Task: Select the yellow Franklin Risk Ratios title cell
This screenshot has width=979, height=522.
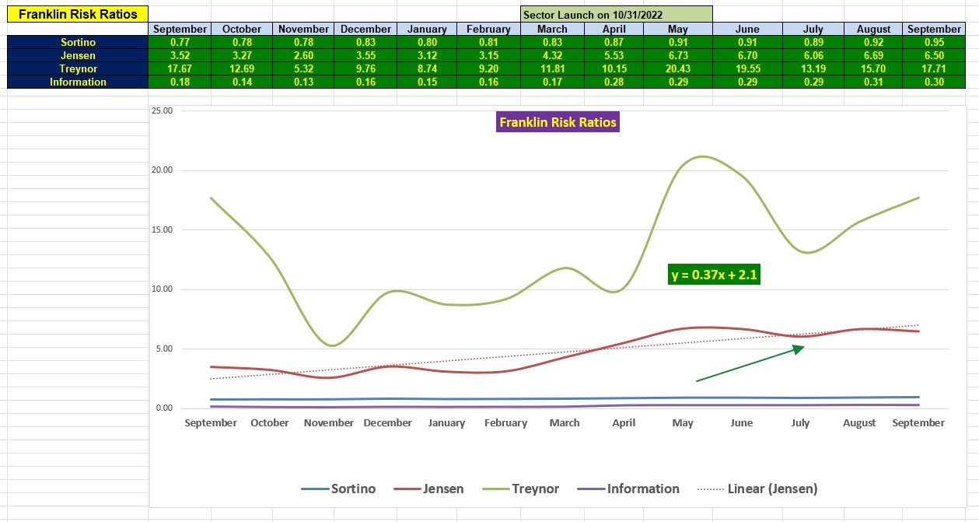Action: [78, 14]
